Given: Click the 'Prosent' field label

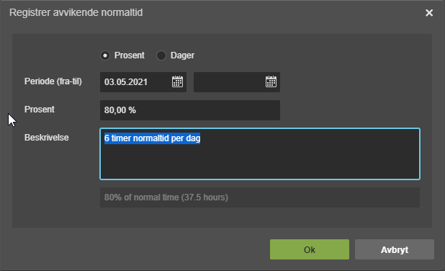Looking at the screenshot, I should 40,110.
